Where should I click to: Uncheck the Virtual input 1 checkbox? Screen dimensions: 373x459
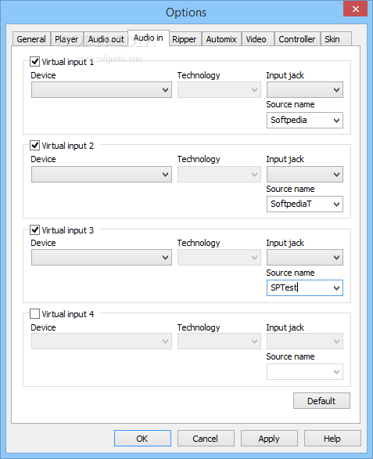34,61
